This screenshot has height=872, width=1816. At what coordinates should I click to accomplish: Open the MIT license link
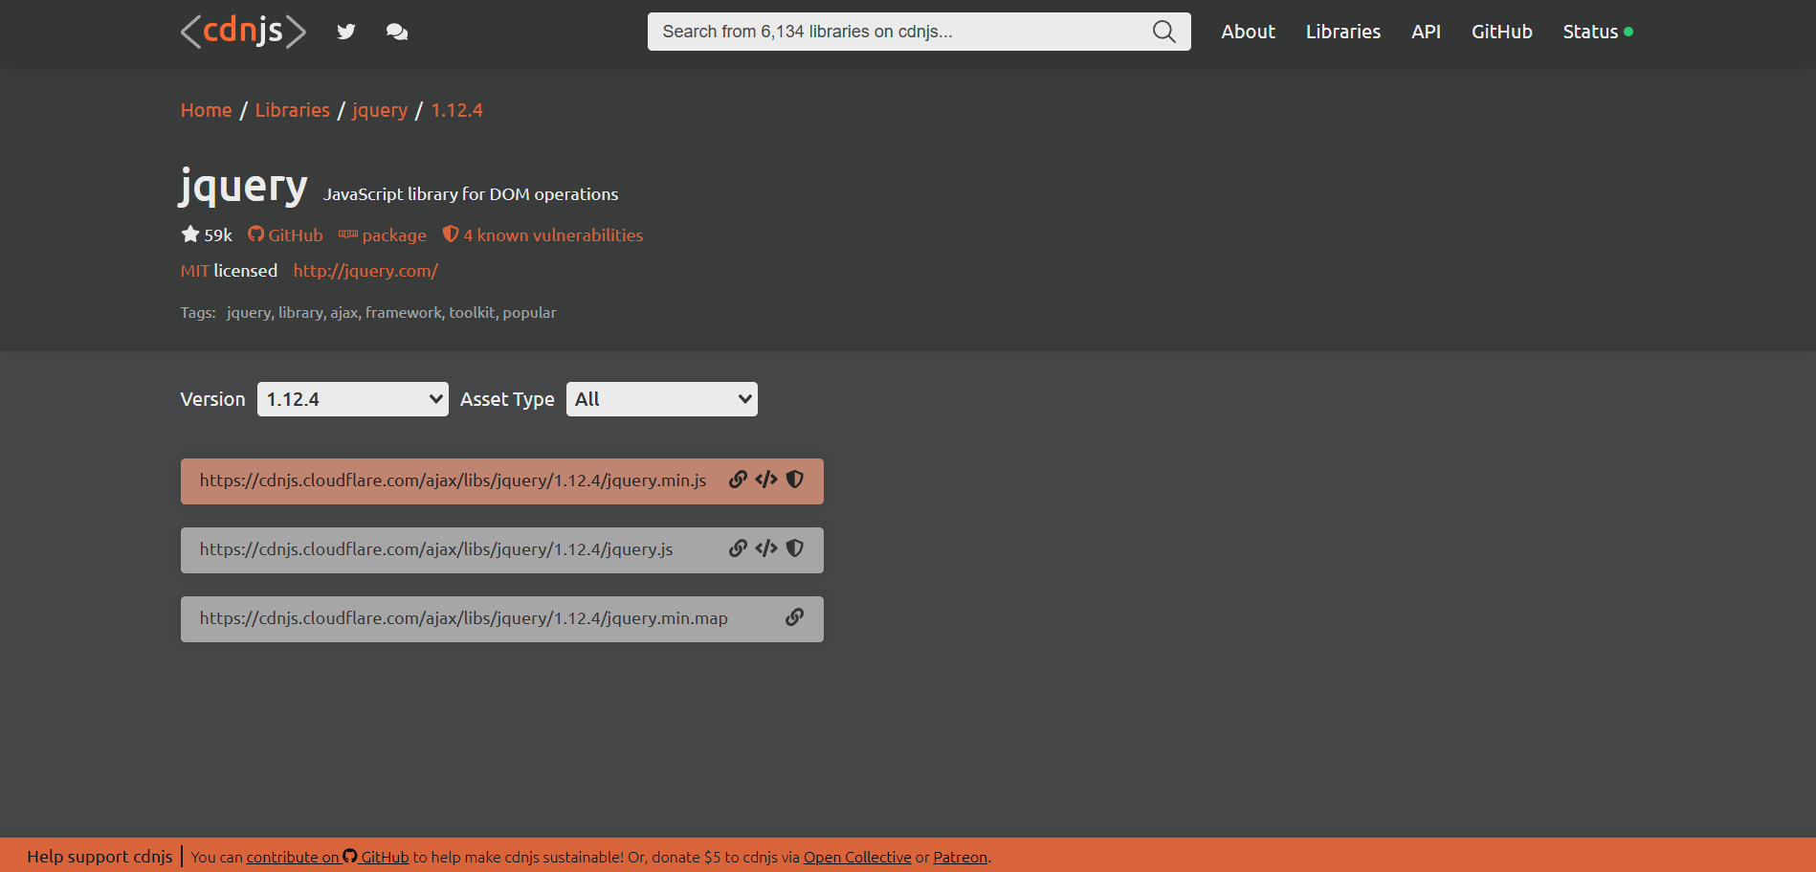click(x=194, y=271)
